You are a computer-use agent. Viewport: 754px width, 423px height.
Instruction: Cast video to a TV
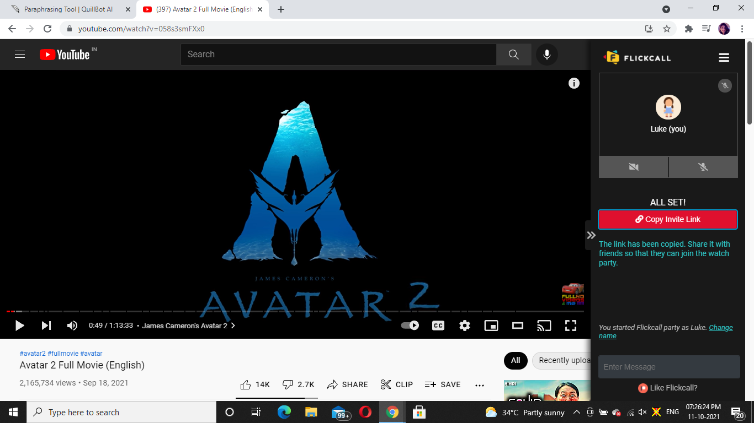coord(544,326)
